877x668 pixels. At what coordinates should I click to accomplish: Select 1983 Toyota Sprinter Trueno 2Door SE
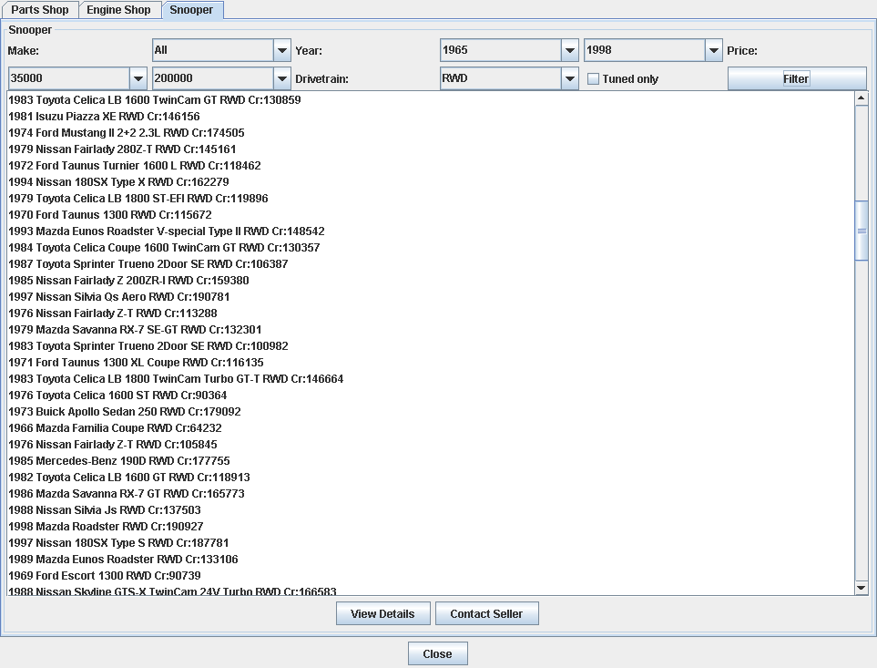431,346
